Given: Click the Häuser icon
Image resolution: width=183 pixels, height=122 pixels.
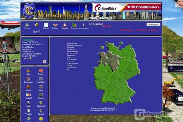Looking at the screenshot, I should [41, 95].
